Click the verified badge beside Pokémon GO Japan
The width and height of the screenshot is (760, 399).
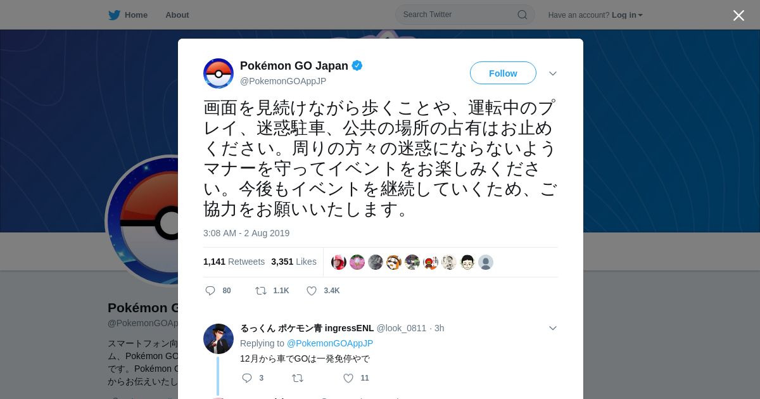coord(357,65)
